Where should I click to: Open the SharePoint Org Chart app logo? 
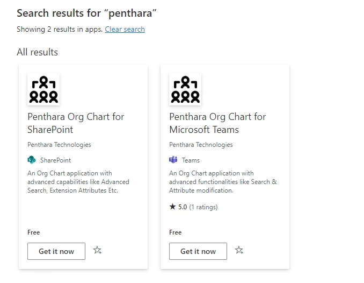43,89
